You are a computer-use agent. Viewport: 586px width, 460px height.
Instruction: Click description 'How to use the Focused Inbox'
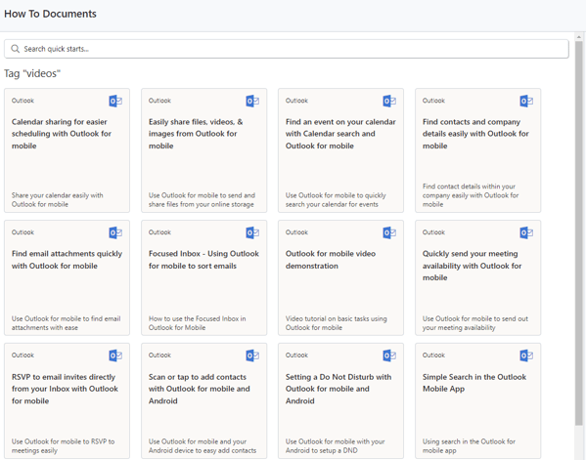197,323
